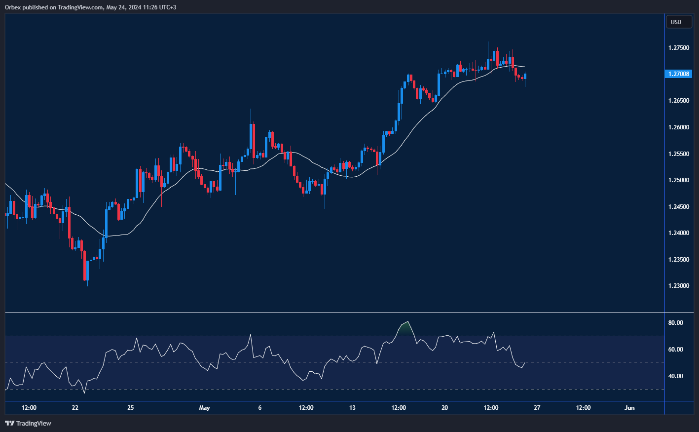This screenshot has width=699, height=432.
Task: Click date label 22 on time axis
Action: (x=75, y=408)
